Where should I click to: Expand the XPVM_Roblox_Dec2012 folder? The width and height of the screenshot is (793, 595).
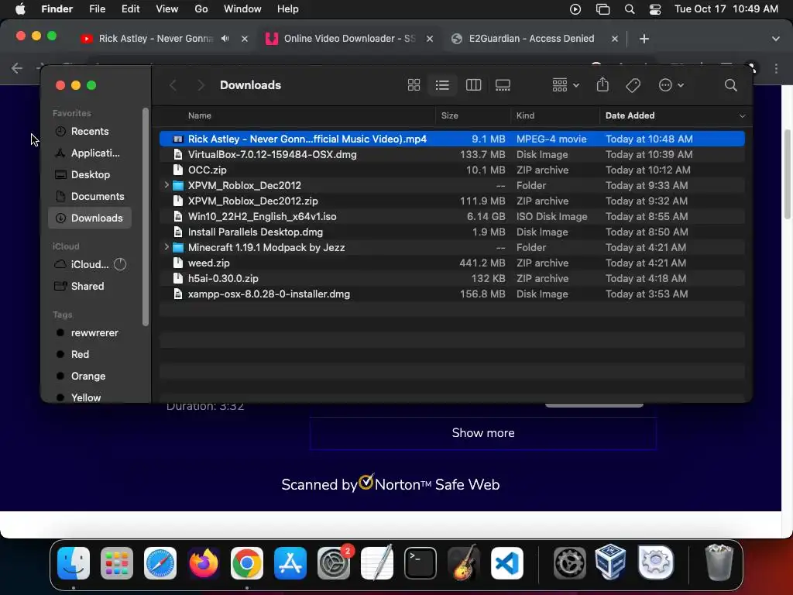[x=166, y=185]
